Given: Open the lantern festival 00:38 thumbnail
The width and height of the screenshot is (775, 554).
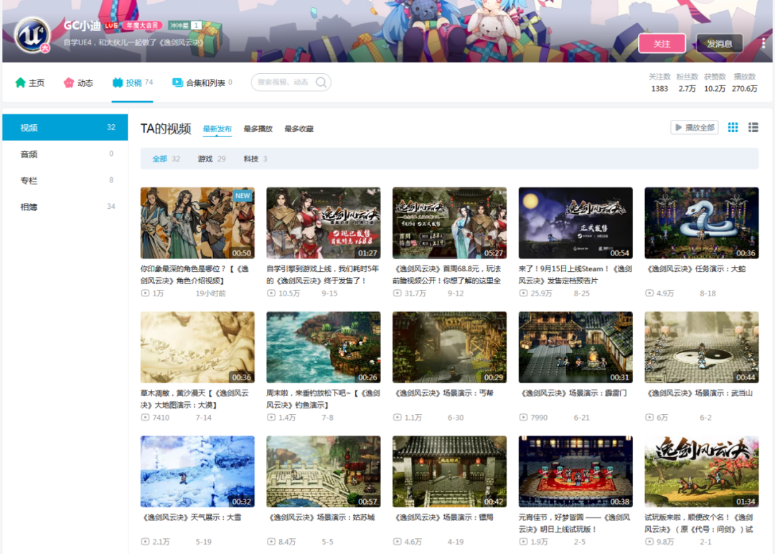Looking at the screenshot, I should pyautogui.click(x=576, y=471).
